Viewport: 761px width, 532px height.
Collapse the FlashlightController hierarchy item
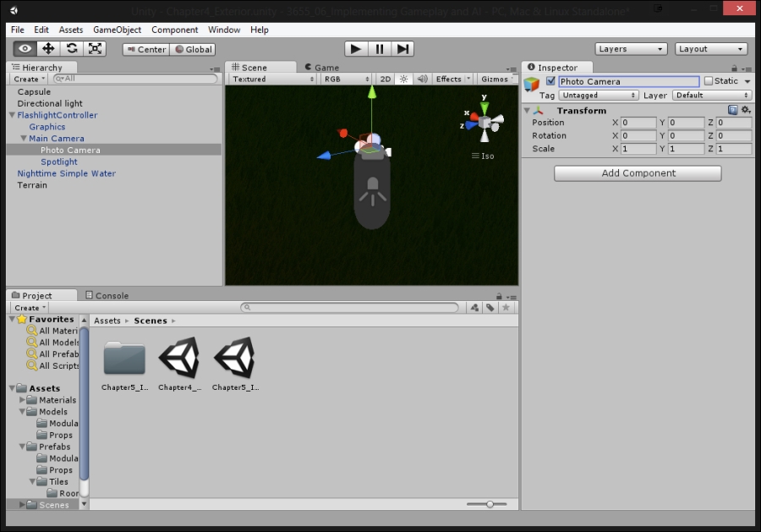click(12, 115)
